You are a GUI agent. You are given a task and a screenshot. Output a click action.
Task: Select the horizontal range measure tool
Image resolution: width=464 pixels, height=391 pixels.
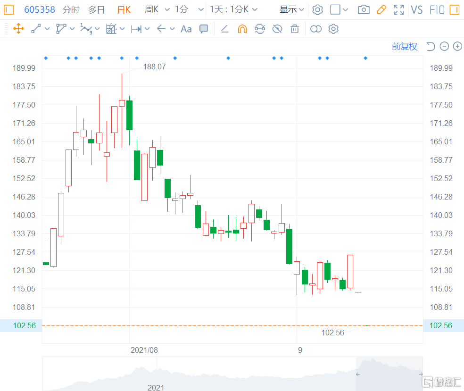point(136,29)
